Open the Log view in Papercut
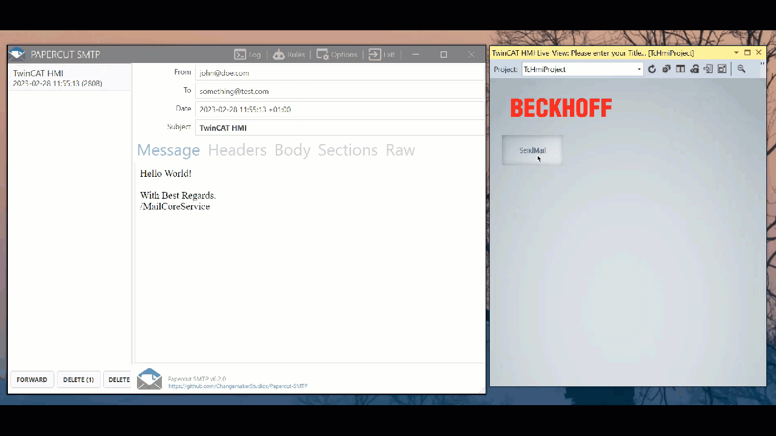 (247, 54)
